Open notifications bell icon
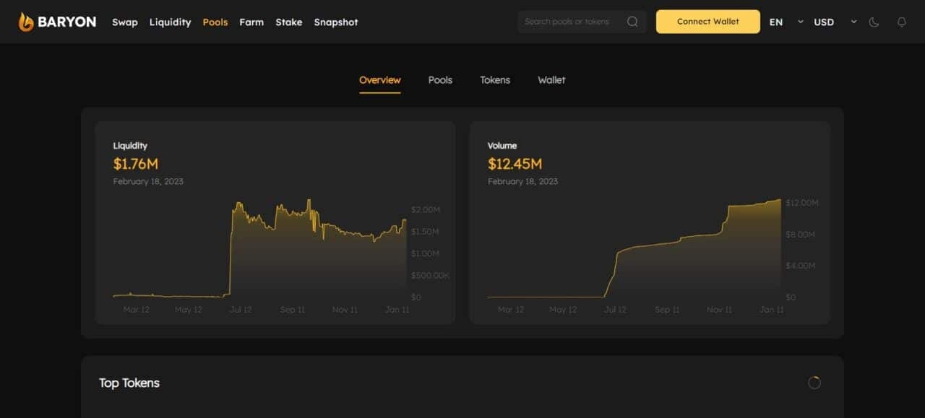 (901, 22)
